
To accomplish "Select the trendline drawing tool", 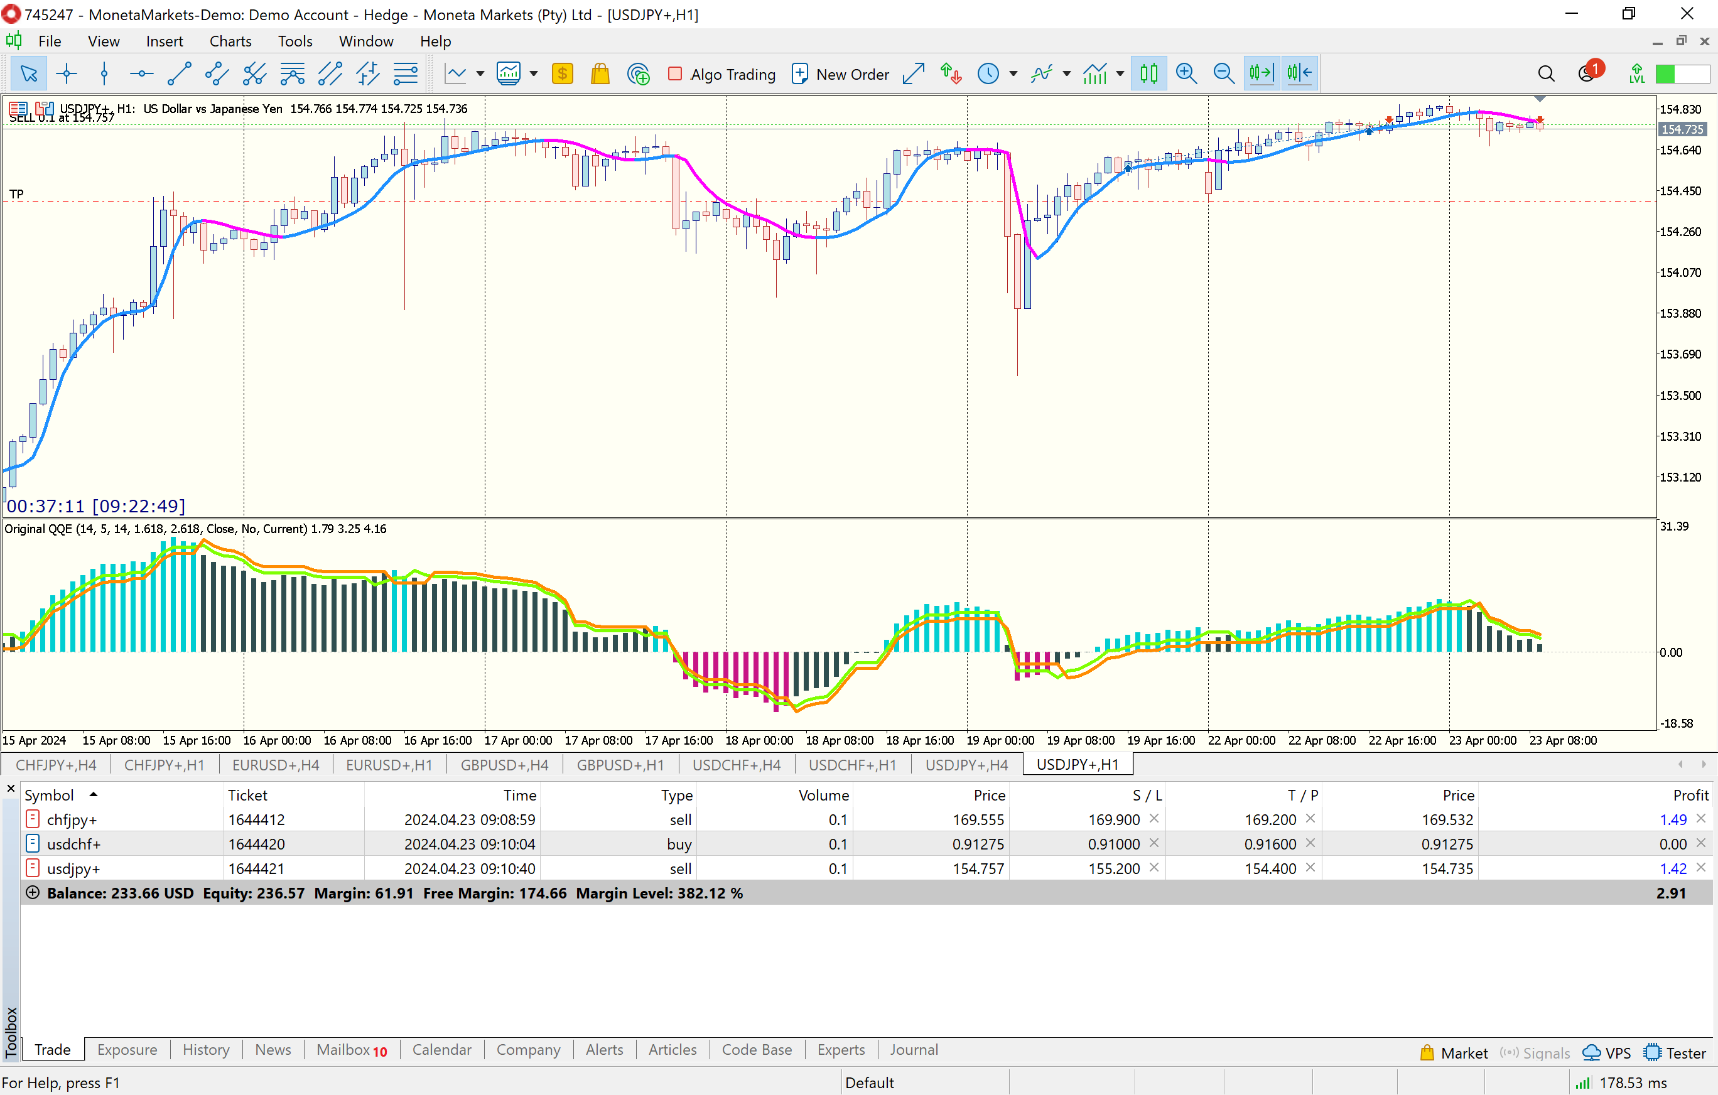I will [x=178, y=73].
